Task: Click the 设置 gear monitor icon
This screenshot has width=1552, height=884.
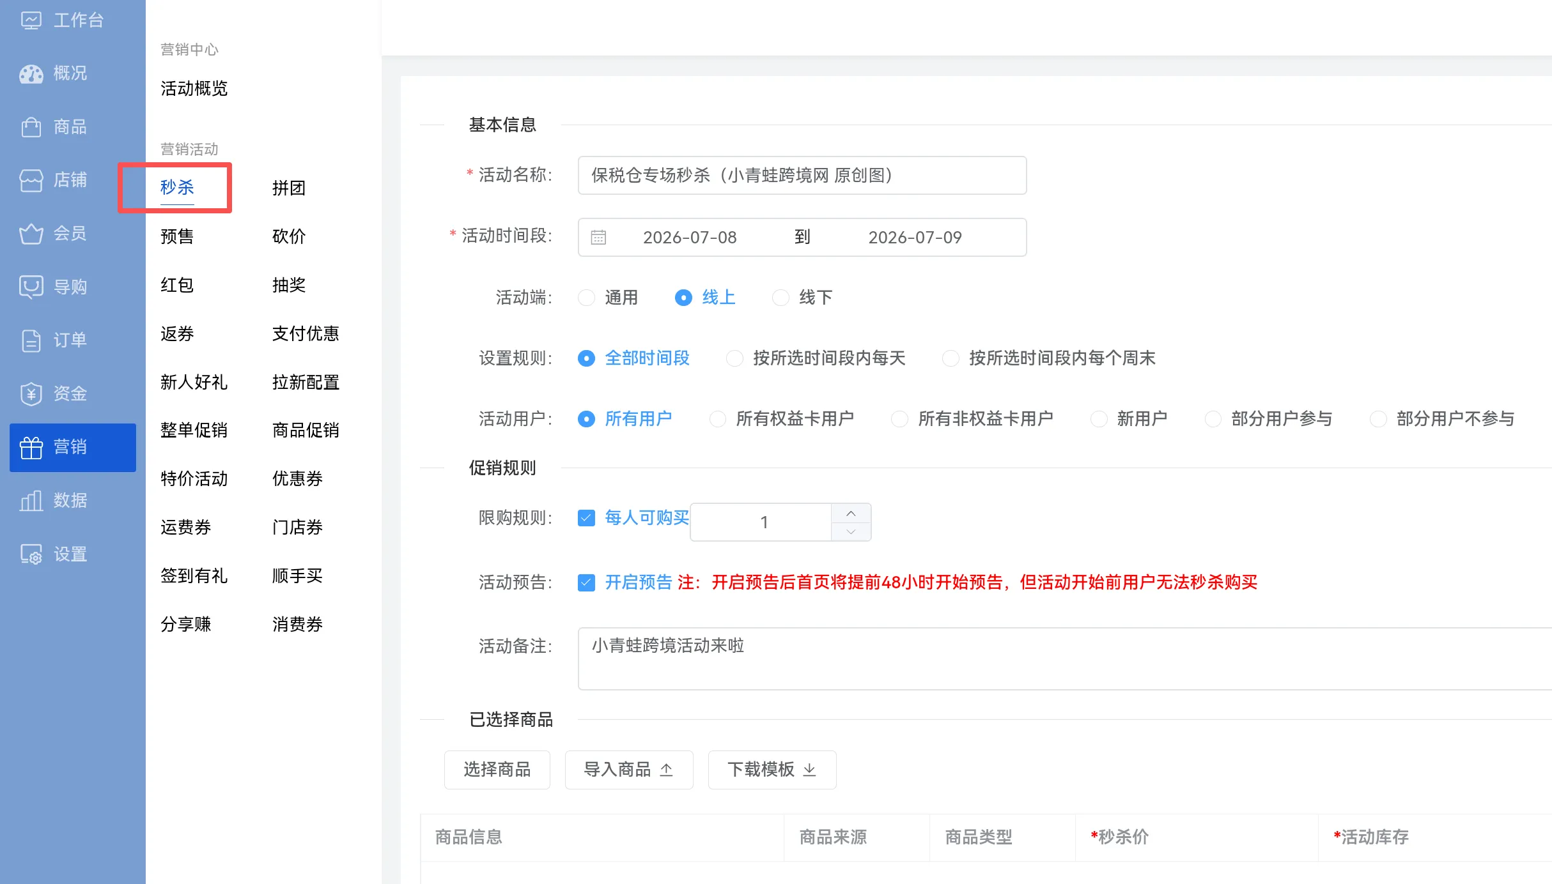Action: coord(31,554)
